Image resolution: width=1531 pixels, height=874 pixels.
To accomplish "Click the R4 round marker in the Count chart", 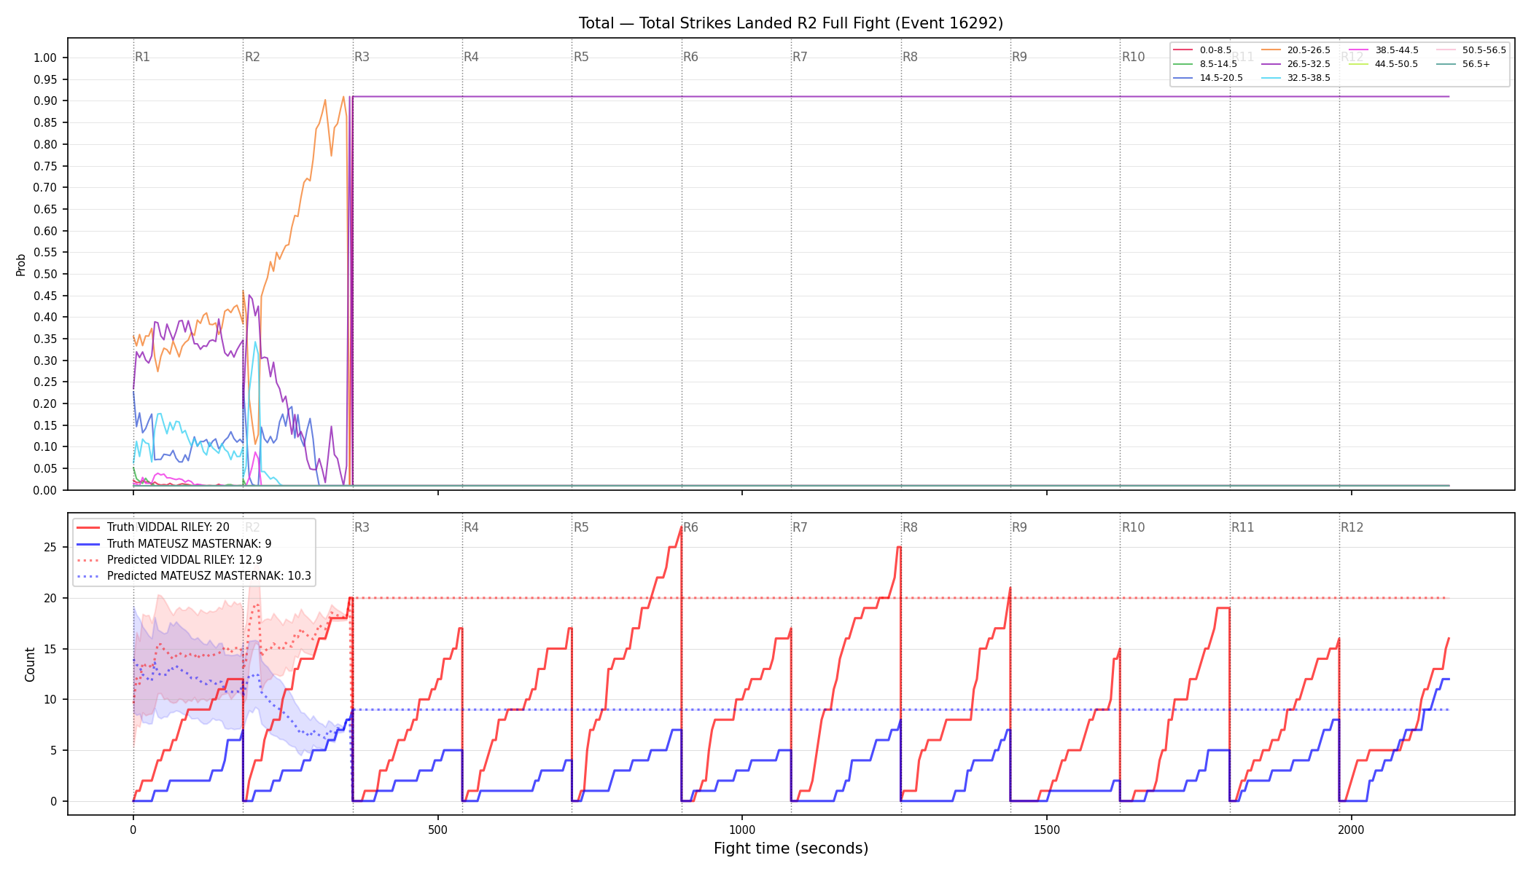I will [x=471, y=527].
